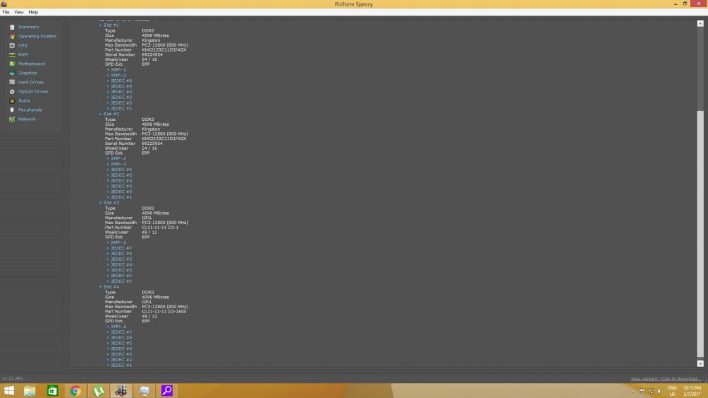Open the View menu

pos(18,12)
